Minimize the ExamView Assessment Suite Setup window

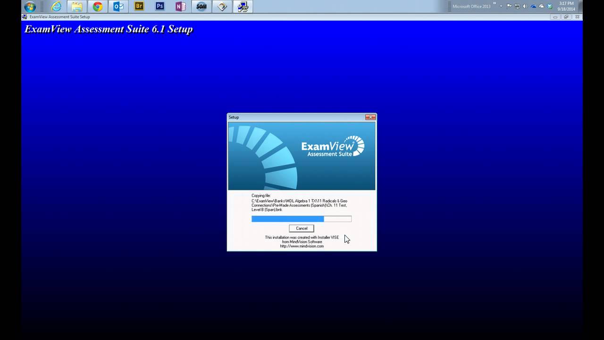(x=554, y=17)
